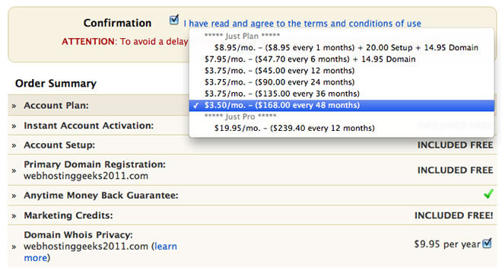The image size is (502, 274).
Task: Uncheck the terms and conditions agreement checkbox
Action: click(x=174, y=21)
